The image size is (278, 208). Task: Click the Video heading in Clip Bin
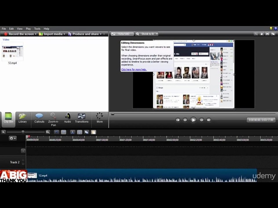(x=6, y=40)
